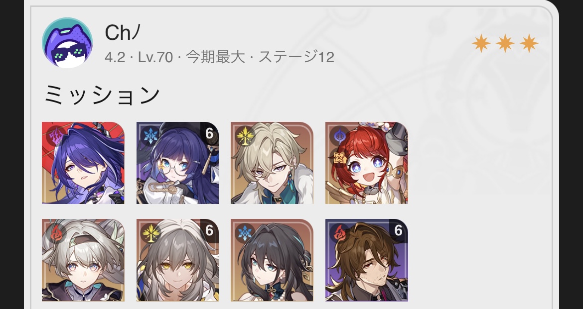Image resolution: width=583 pixels, height=309 pixels.
Task: Click the Imaginary icon on the gray-haired Trailblazer
Action: point(150,233)
